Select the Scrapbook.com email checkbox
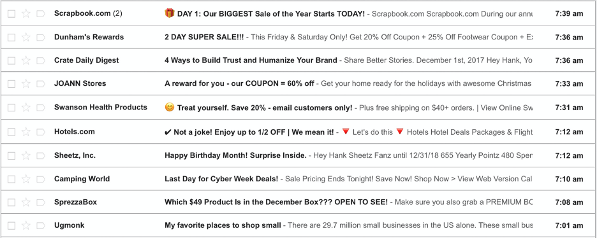597x238 pixels. [x=12, y=13]
